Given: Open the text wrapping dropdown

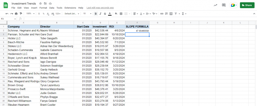Looking at the screenshot, I should point(148,14).
